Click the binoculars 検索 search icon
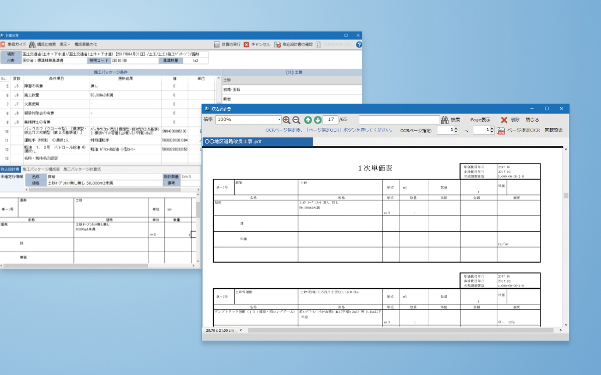 pos(445,119)
